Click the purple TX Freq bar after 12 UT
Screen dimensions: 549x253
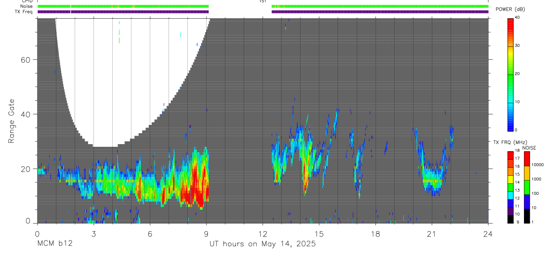[x=380, y=12]
